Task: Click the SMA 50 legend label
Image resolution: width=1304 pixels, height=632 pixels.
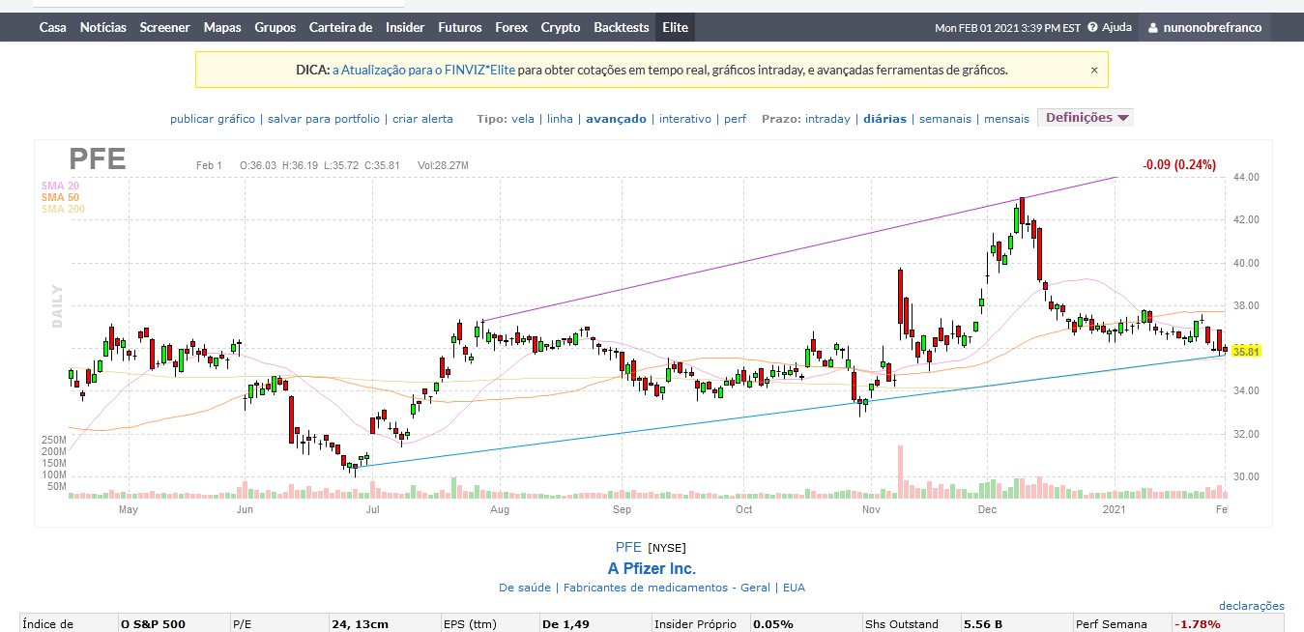Action: (x=60, y=197)
